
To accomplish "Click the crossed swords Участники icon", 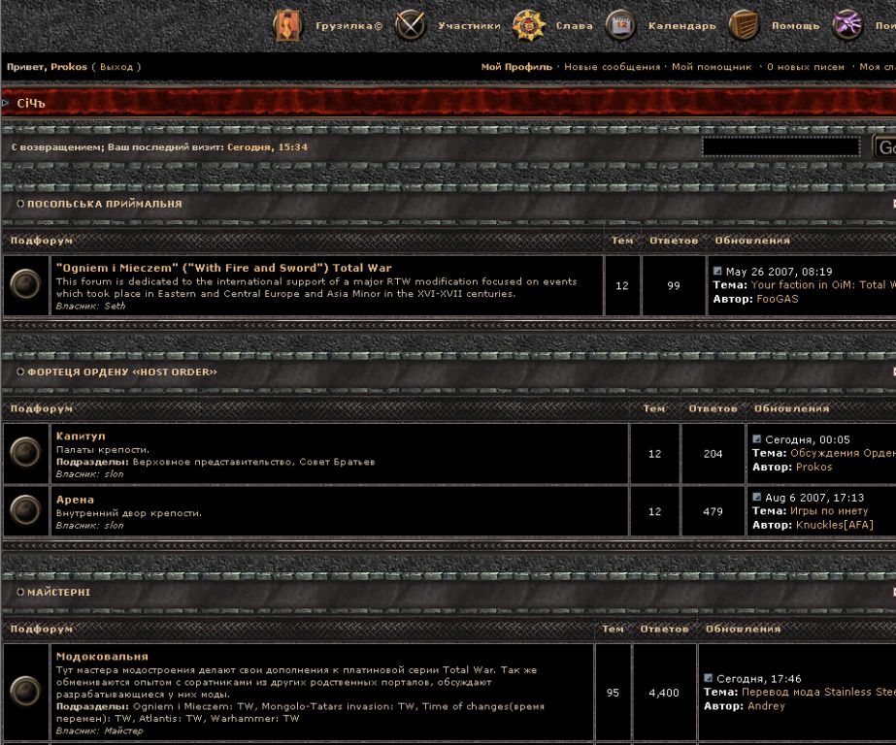I will (411, 25).
